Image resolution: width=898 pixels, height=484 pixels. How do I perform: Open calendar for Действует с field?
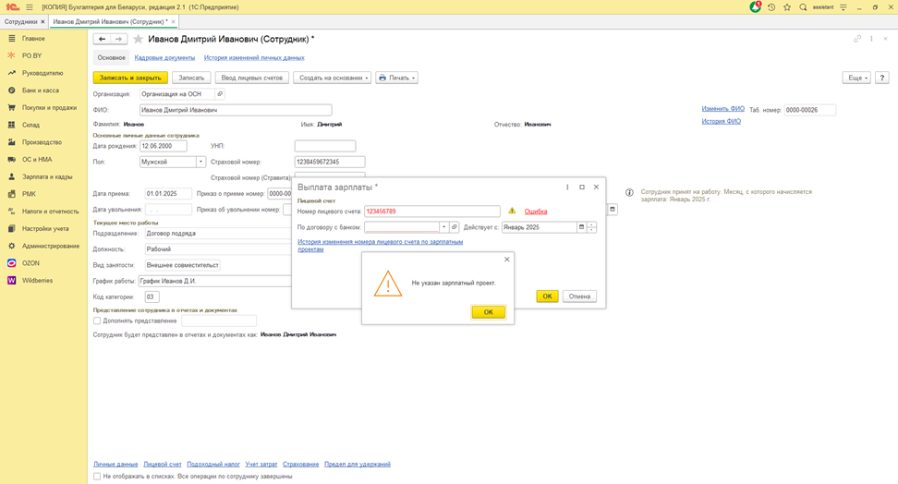pos(581,227)
